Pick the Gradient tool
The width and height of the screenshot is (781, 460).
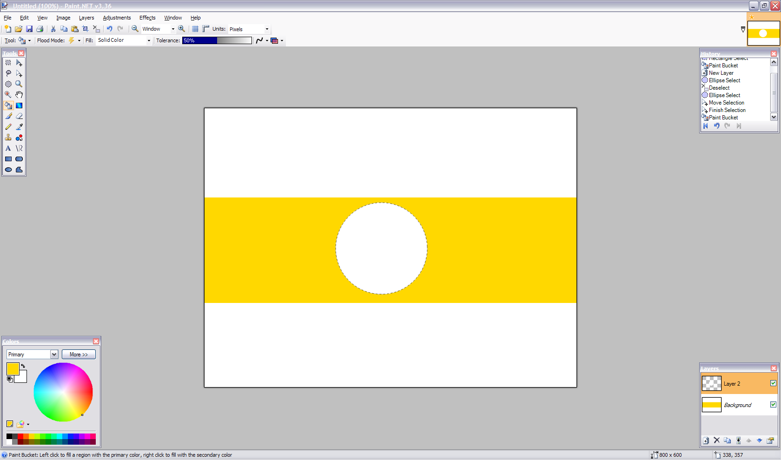click(x=19, y=105)
